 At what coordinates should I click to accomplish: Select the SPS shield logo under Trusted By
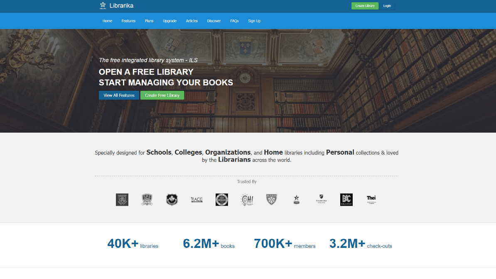click(x=147, y=199)
